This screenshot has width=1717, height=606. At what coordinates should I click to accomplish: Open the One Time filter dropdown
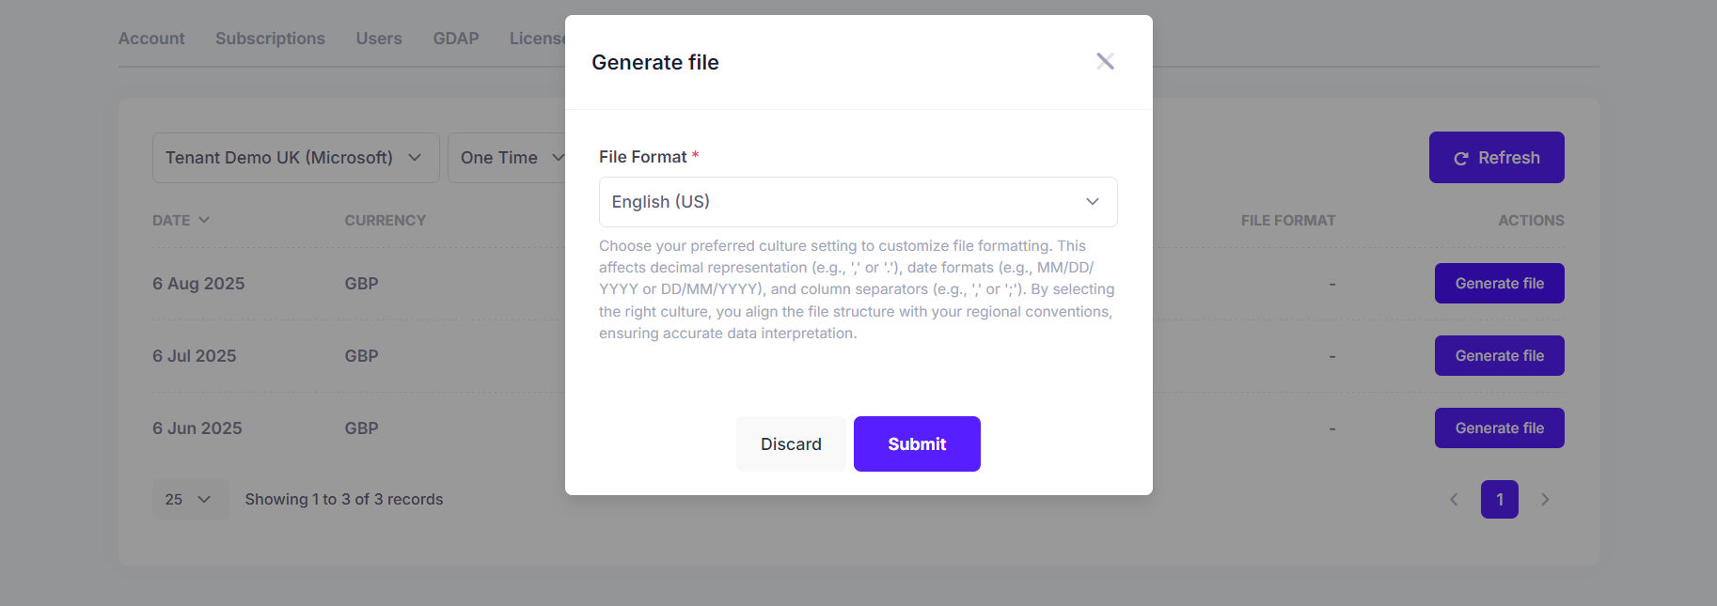pos(508,158)
